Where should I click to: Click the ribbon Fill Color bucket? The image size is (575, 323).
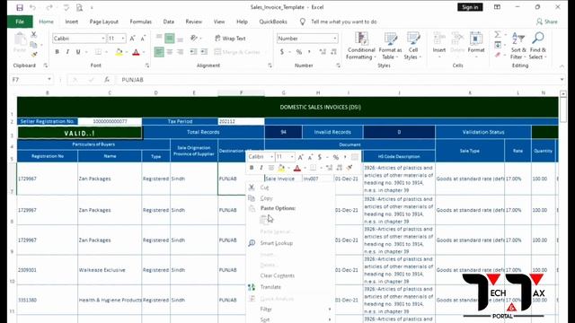[x=119, y=52]
